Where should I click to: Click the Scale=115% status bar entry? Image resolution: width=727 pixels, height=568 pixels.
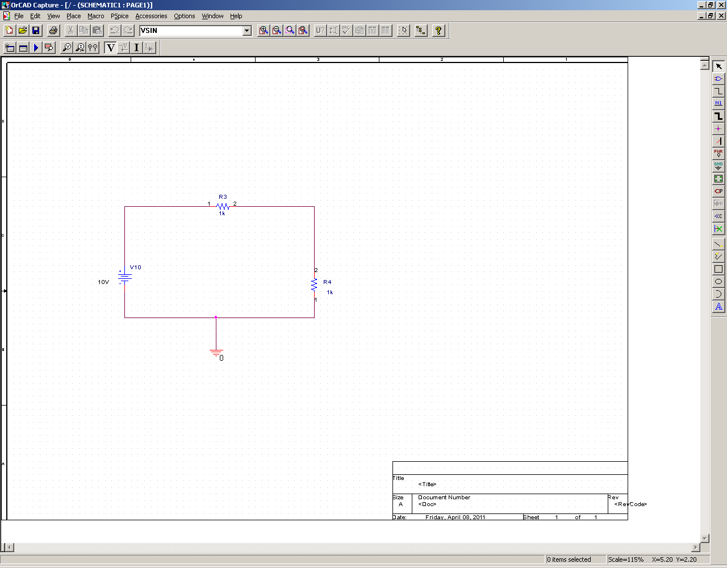626,559
